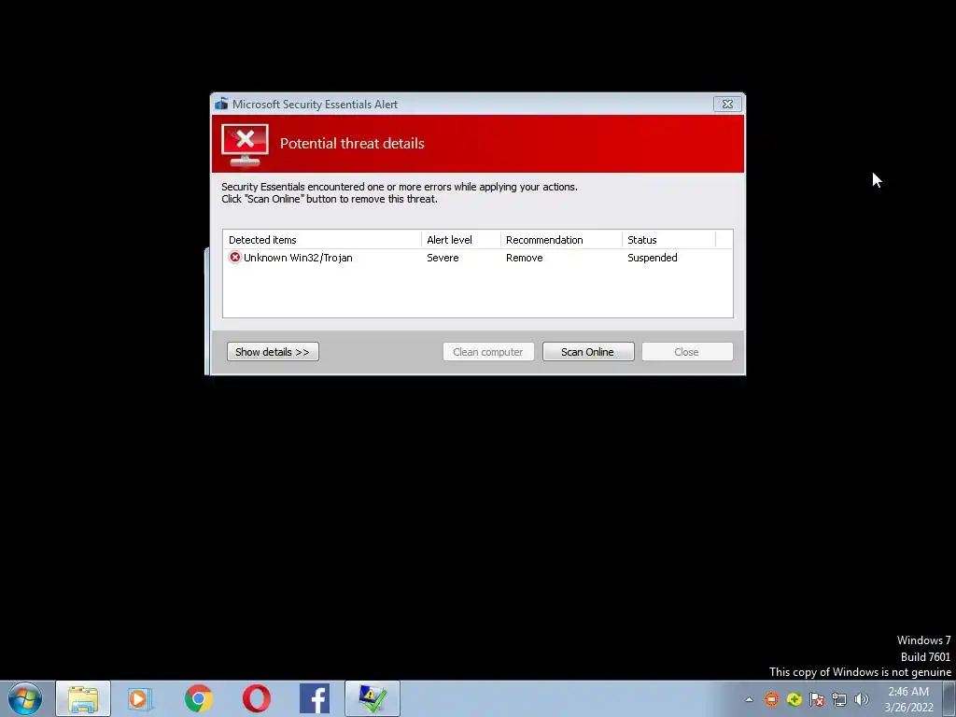Image resolution: width=956 pixels, height=717 pixels.
Task: Launch Windows Media Player from the taskbar
Action: (x=140, y=698)
